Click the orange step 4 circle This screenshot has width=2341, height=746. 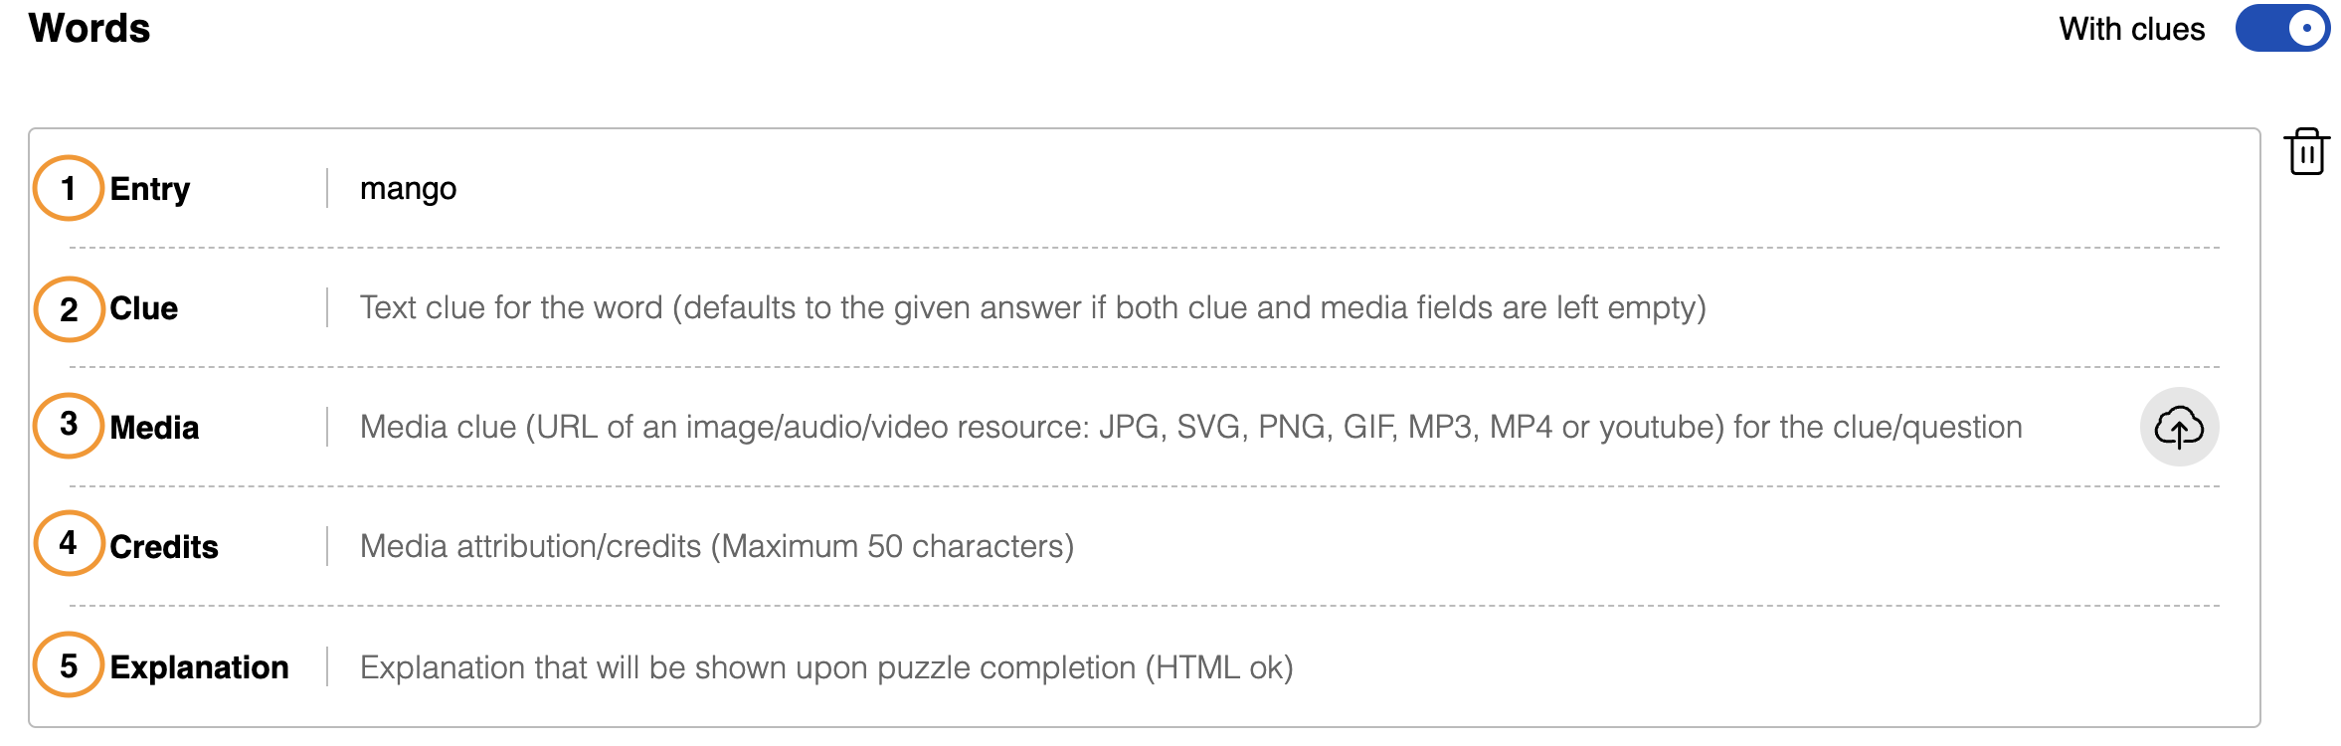click(69, 543)
